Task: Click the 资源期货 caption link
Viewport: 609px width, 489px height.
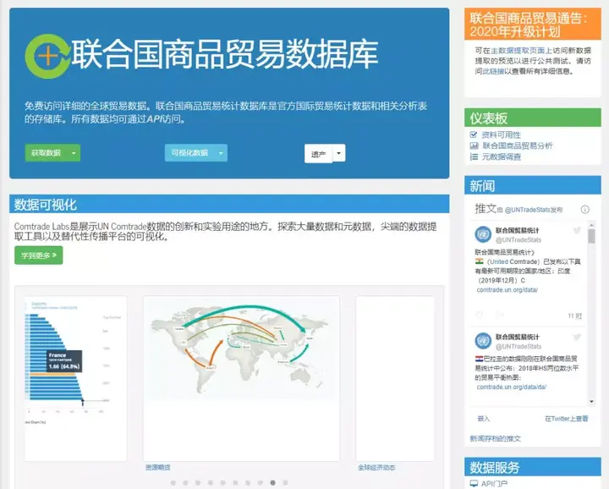Action: 157,467
